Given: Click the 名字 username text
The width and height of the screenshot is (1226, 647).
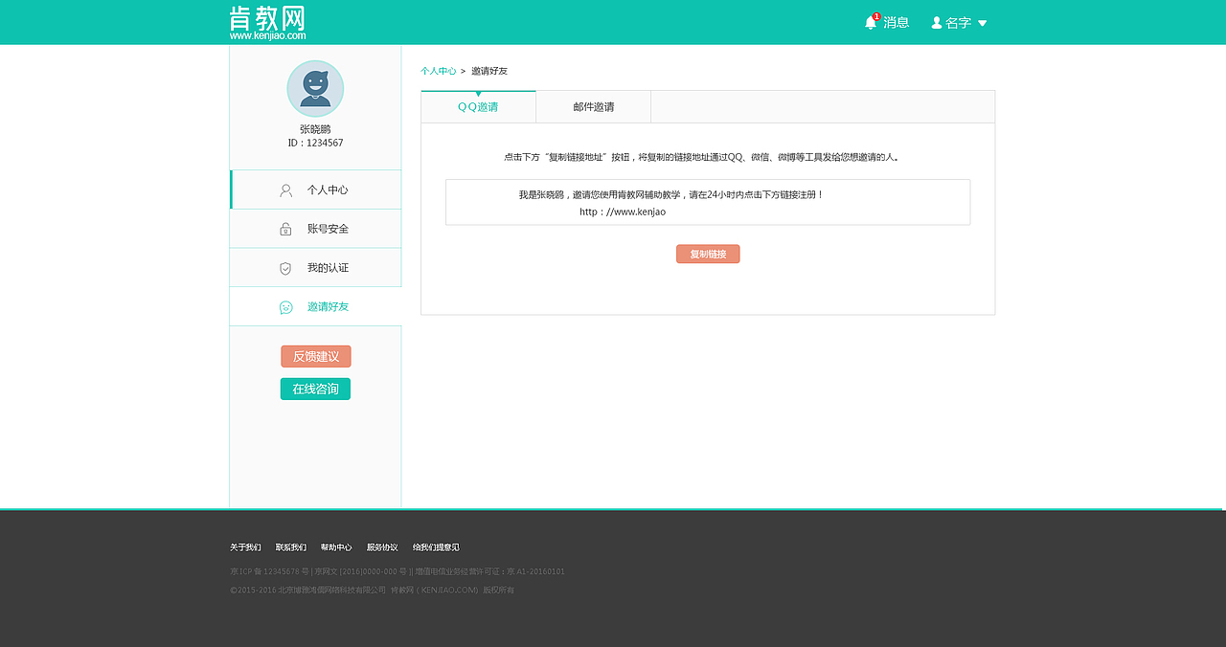Looking at the screenshot, I should click(x=958, y=22).
